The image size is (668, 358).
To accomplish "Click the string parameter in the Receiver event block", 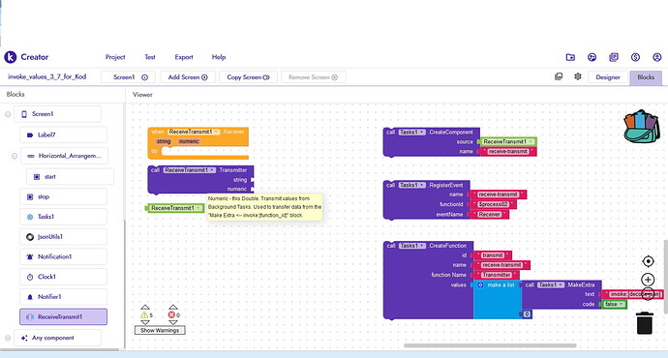I will 164,141.
